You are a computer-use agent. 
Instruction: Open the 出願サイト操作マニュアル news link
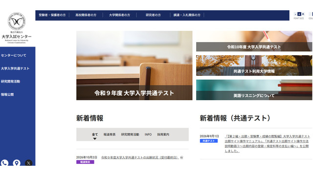(x=267, y=143)
